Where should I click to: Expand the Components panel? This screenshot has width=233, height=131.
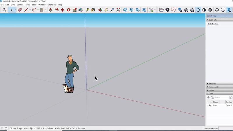tap(213, 87)
